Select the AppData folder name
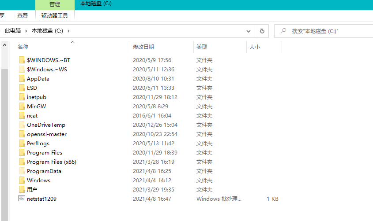The height and width of the screenshot is (221, 373). (38, 79)
